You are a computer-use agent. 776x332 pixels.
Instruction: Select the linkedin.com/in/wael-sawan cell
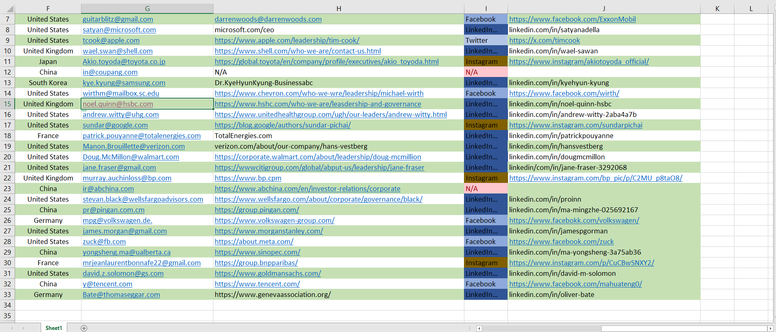604,51
